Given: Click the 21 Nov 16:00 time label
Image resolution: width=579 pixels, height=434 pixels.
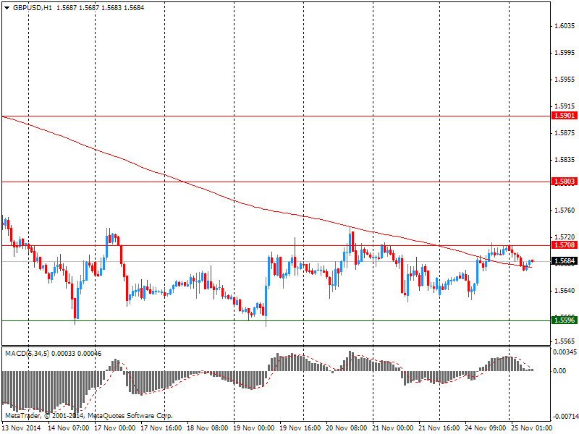Looking at the screenshot, I should (439, 428).
